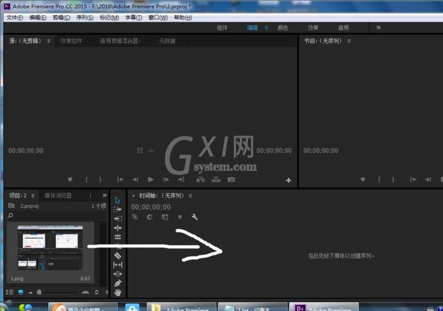This screenshot has height=311, width=443.
Task: Mark Out point in the Program monitor
Action: click(x=393, y=180)
